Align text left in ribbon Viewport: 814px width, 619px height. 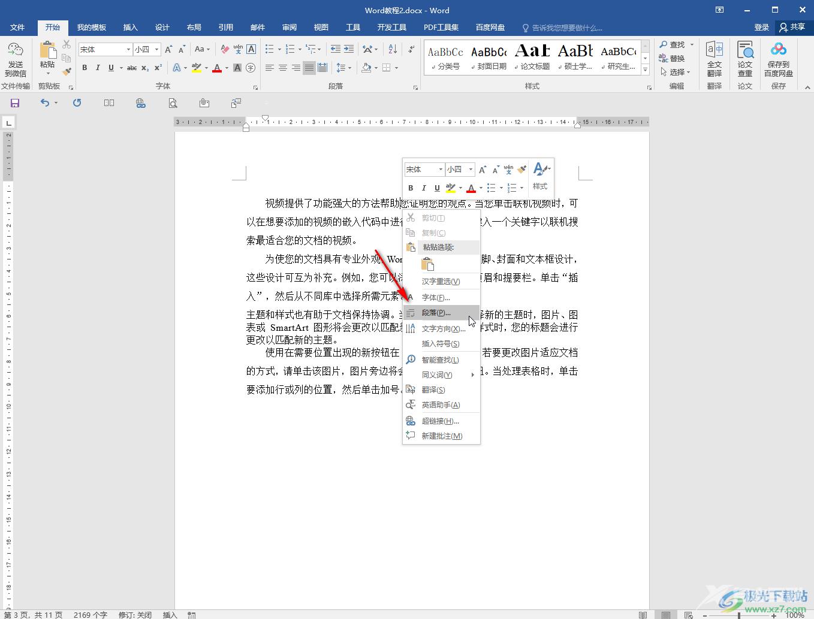270,68
